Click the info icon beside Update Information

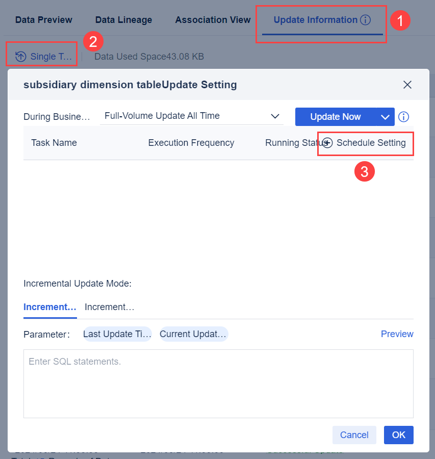pos(365,20)
